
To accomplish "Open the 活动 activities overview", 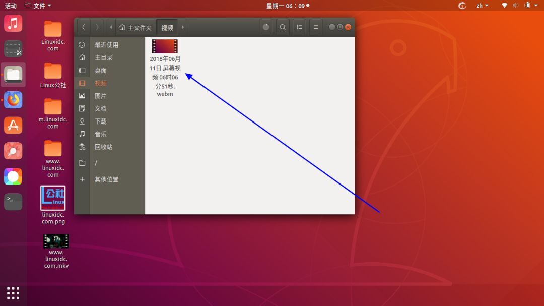I will pos(11,6).
